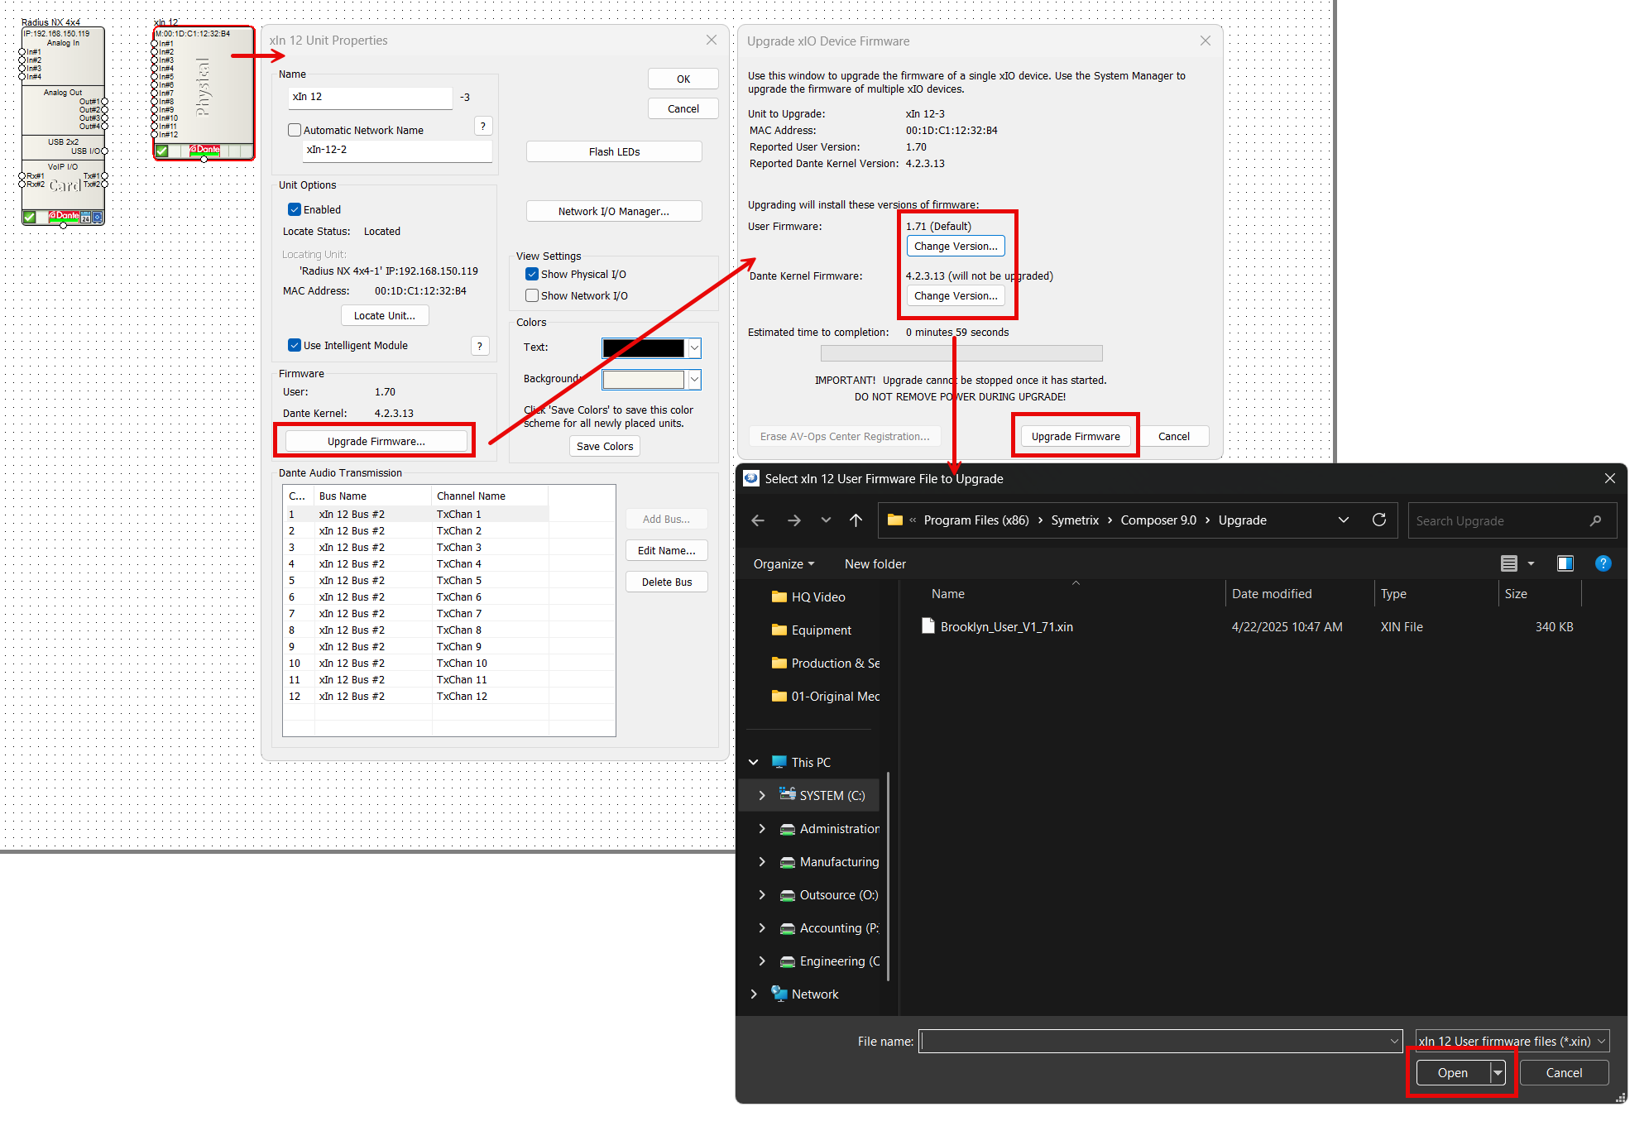
Task: Click the upgrade progress bar
Action: click(961, 353)
